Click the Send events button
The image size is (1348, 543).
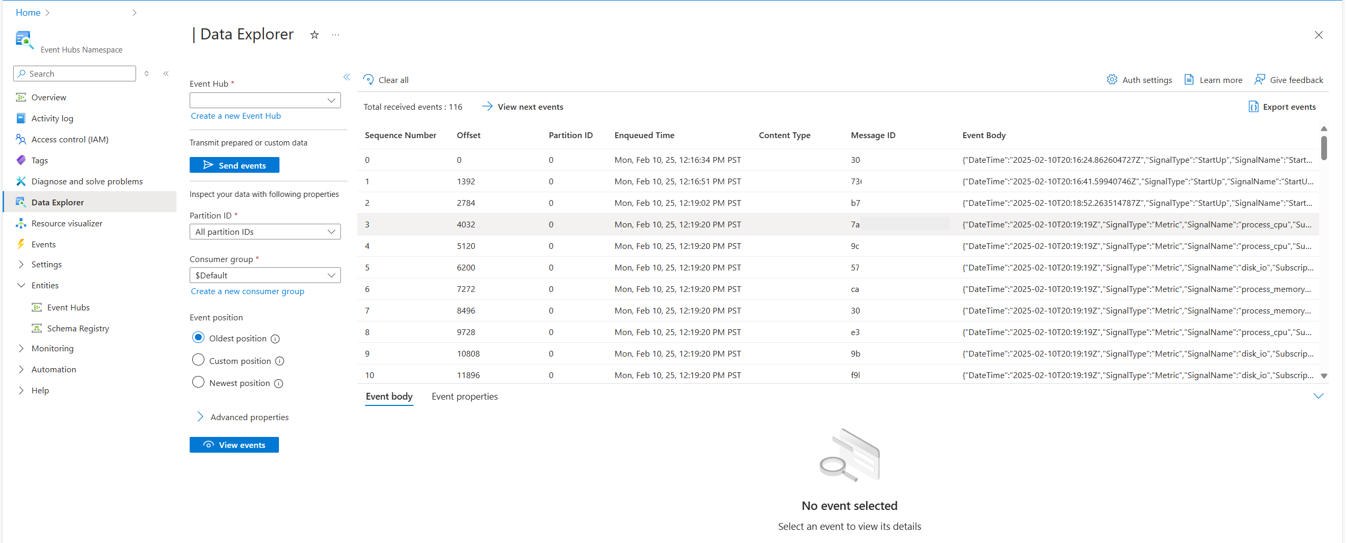tap(234, 165)
